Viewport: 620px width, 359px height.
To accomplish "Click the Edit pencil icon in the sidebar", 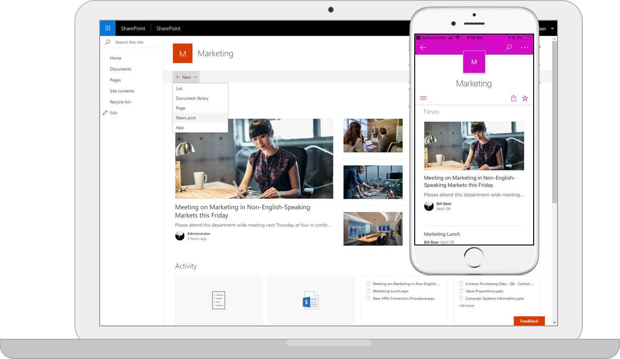I will tap(104, 113).
